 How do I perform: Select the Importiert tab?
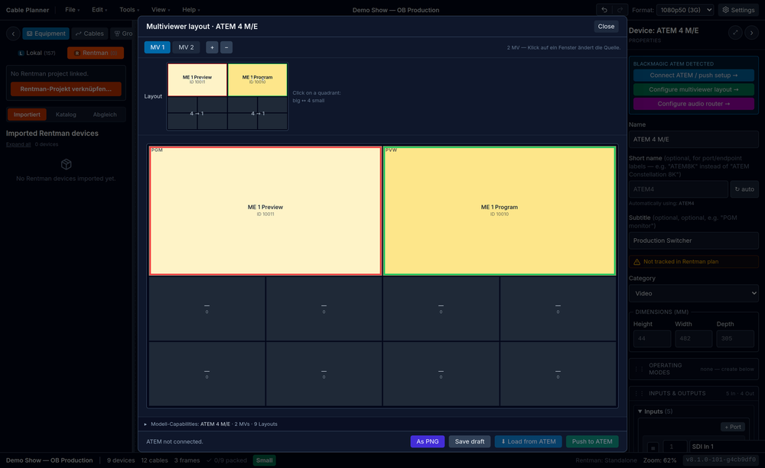click(x=27, y=115)
